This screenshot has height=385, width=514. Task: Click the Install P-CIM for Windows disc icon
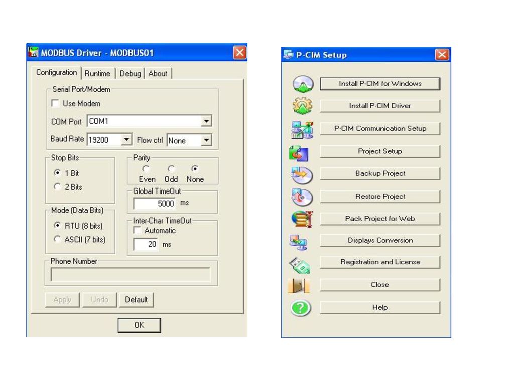point(303,84)
